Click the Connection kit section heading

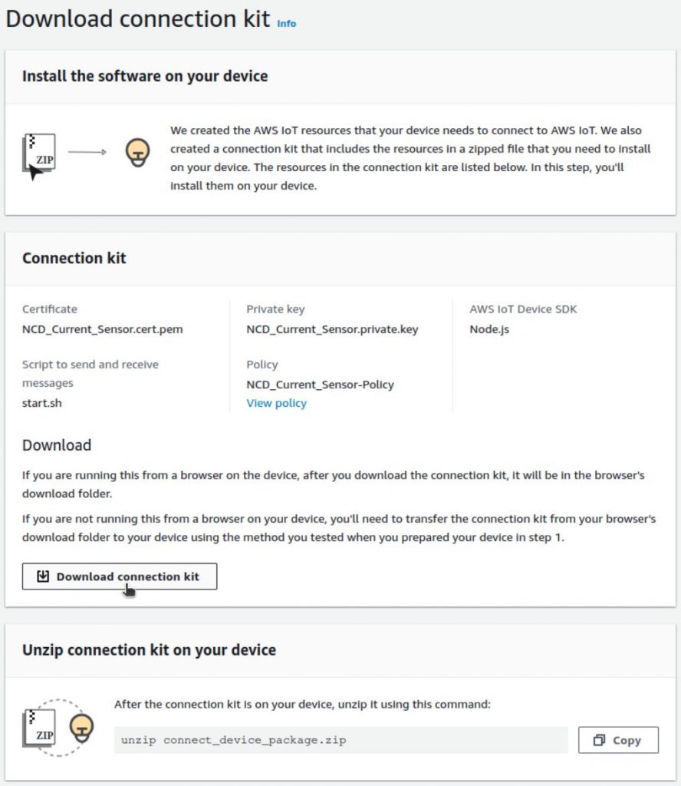(x=74, y=259)
